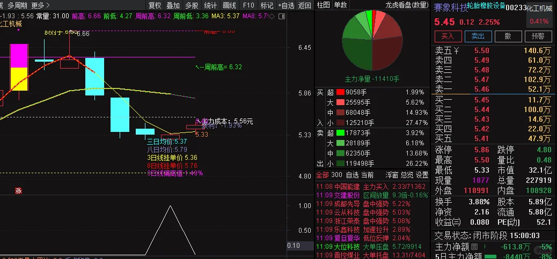Switch to the 单数 tab
The height and width of the screenshot is (259, 557).
[340, 5]
